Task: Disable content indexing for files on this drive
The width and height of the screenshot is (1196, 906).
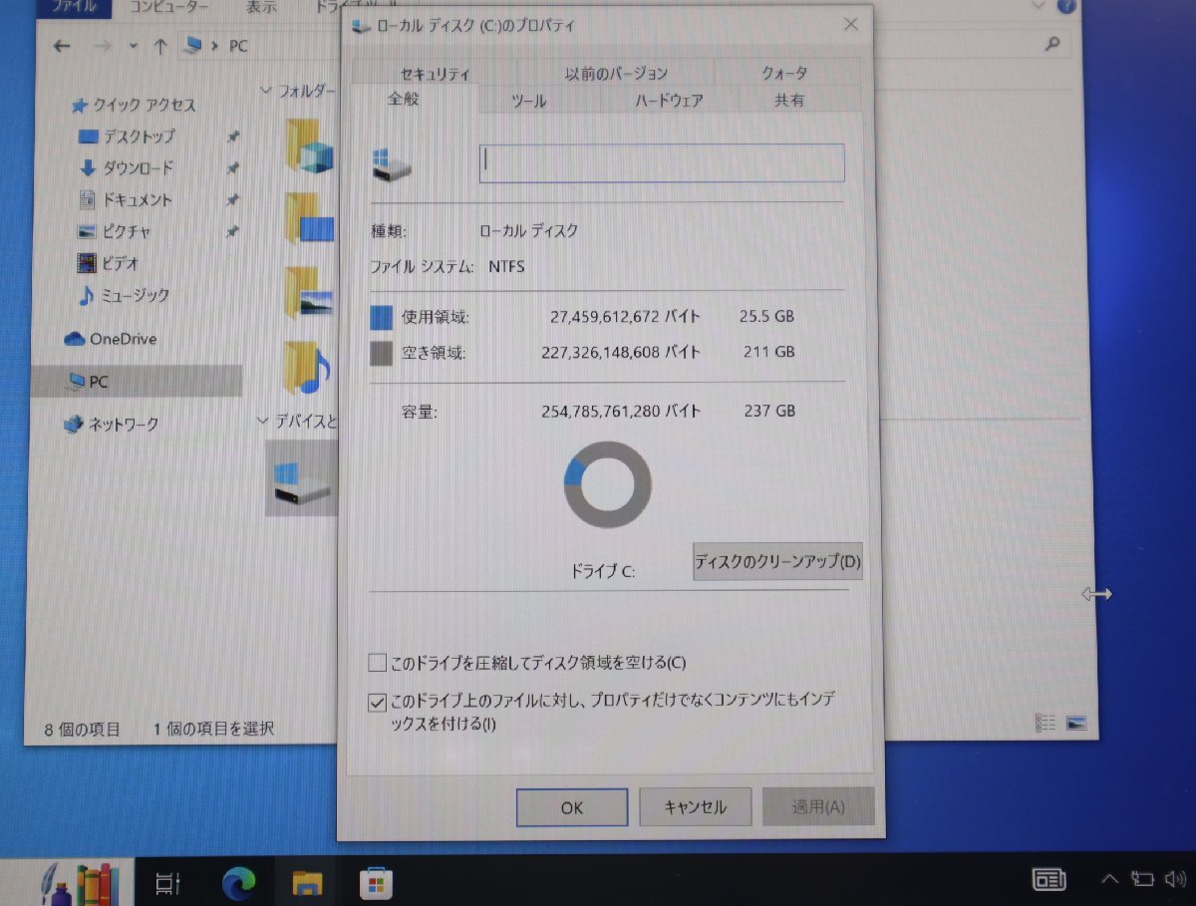Action: click(x=377, y=703)
